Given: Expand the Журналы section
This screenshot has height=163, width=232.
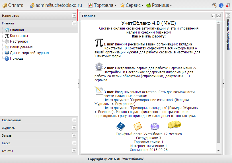Looking at the screenshot, I should (x=74, y=128).
